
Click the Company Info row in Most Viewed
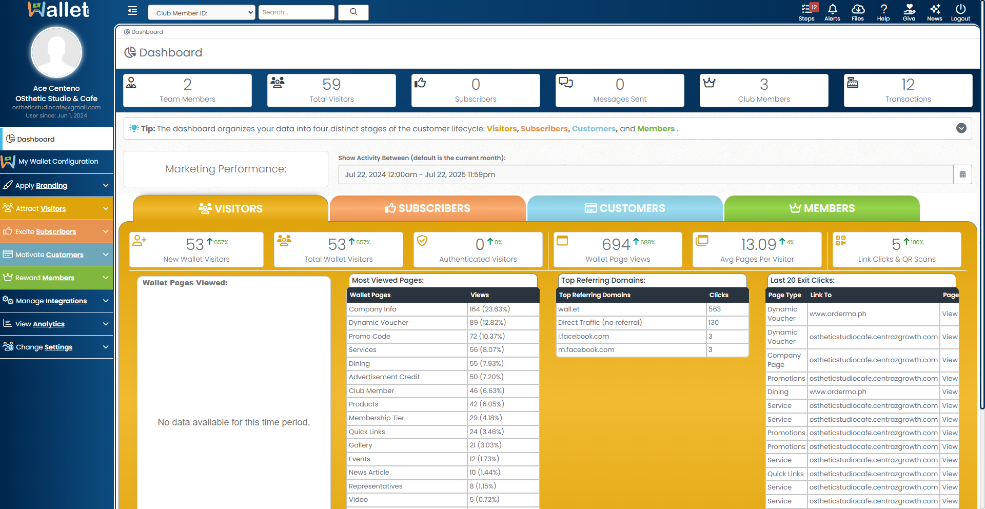pyautogui.click(x=443, y=309)
